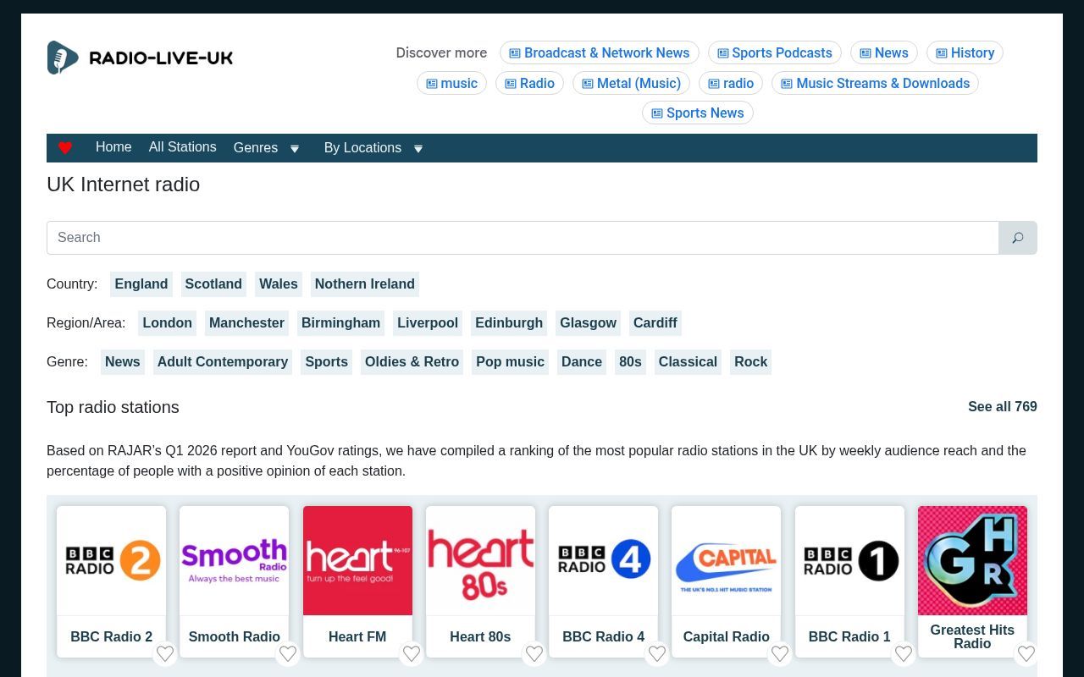
Task: Open Sports Podcasts discover link
Action: pyautogui.click(x=775, y=52)
